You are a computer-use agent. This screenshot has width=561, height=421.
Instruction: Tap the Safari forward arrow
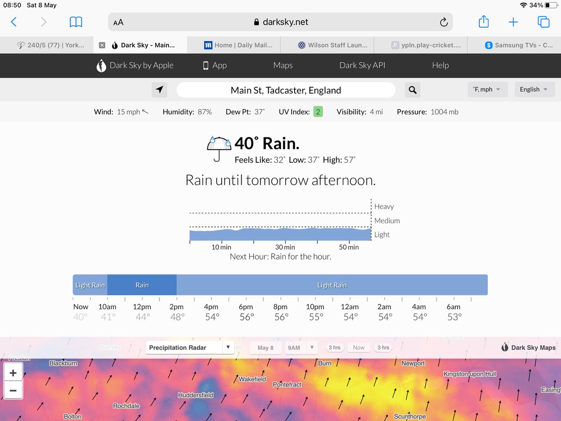tap(43, 22)
